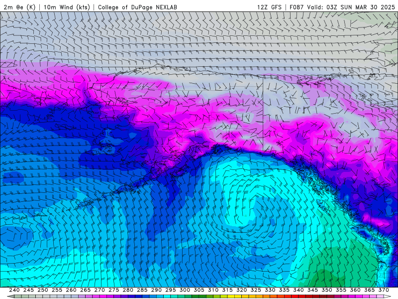Click the 275 value on the color scale
This screenshot has height=299, width=398.
[x=114, y=290]
